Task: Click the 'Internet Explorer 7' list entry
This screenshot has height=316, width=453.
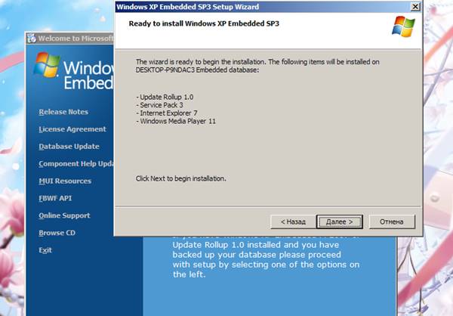Action: (x=167, y=113)
